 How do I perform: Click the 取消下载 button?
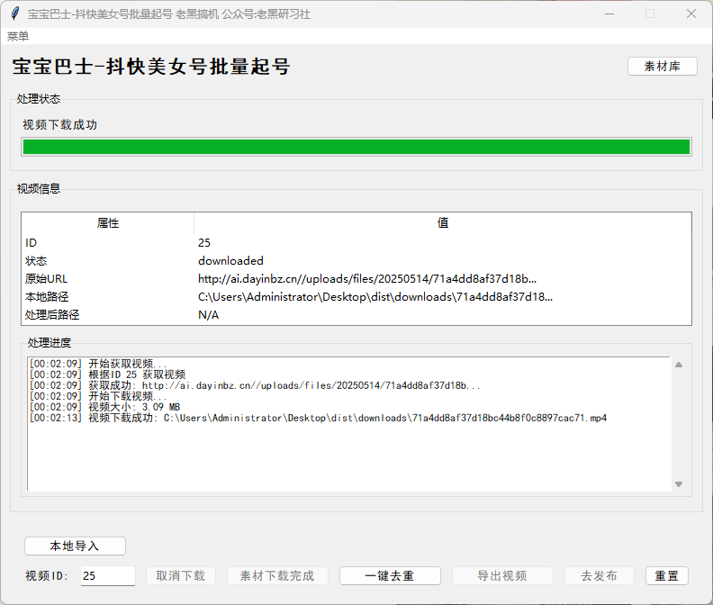pos(180,576)
